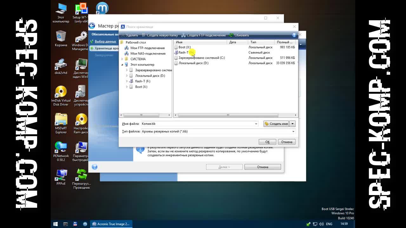Click Отмена in the backup wizard
This screenshot has width=406, height=228.
tap(263, 167)
